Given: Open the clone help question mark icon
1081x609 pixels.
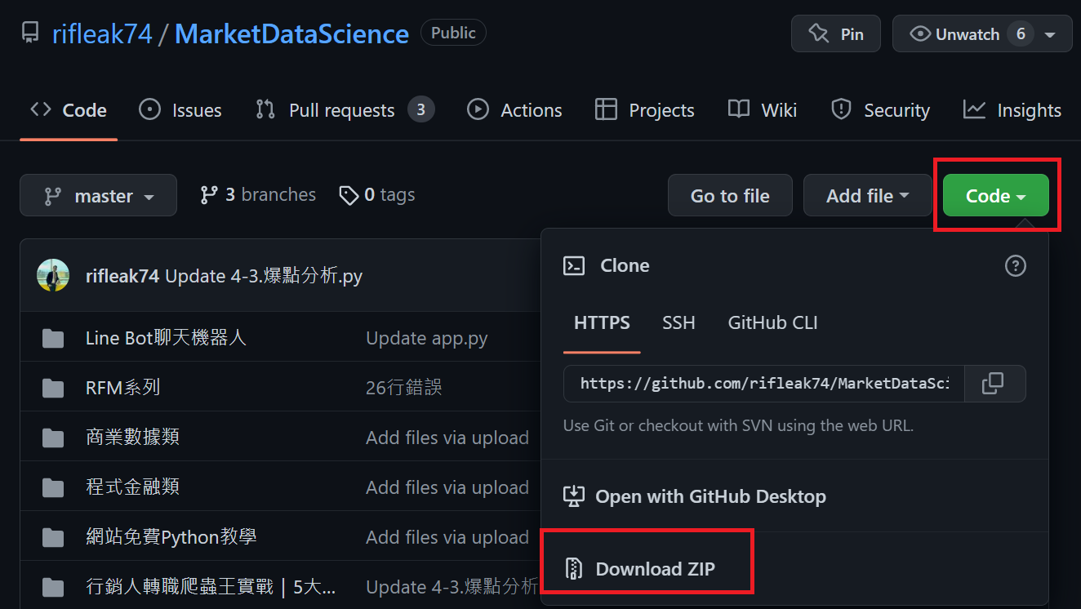Looking at the screenshot, I should pos(1015,265).
